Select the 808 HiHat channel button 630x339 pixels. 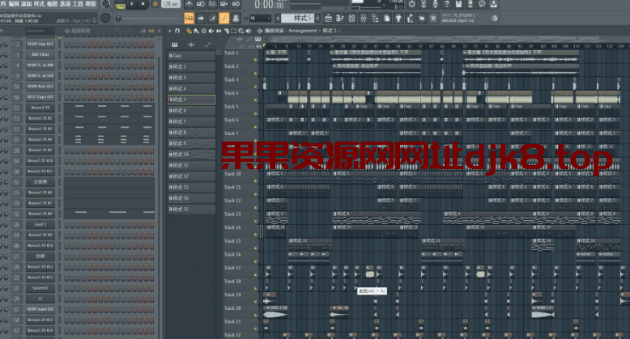tap(40, 55)
